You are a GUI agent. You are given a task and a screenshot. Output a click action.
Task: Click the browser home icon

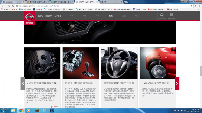tap(13, 6)
